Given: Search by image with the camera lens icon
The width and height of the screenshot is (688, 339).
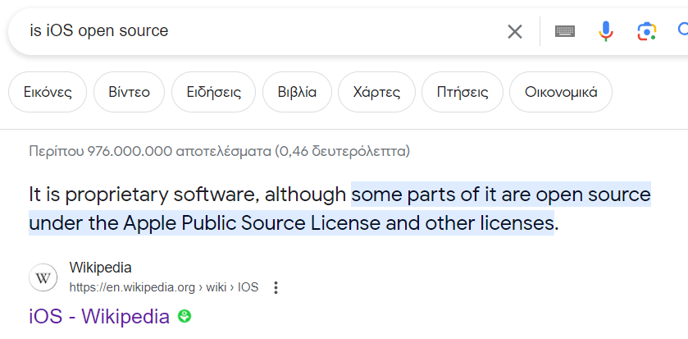Looking at the screenshot, I should click(647, 31).
